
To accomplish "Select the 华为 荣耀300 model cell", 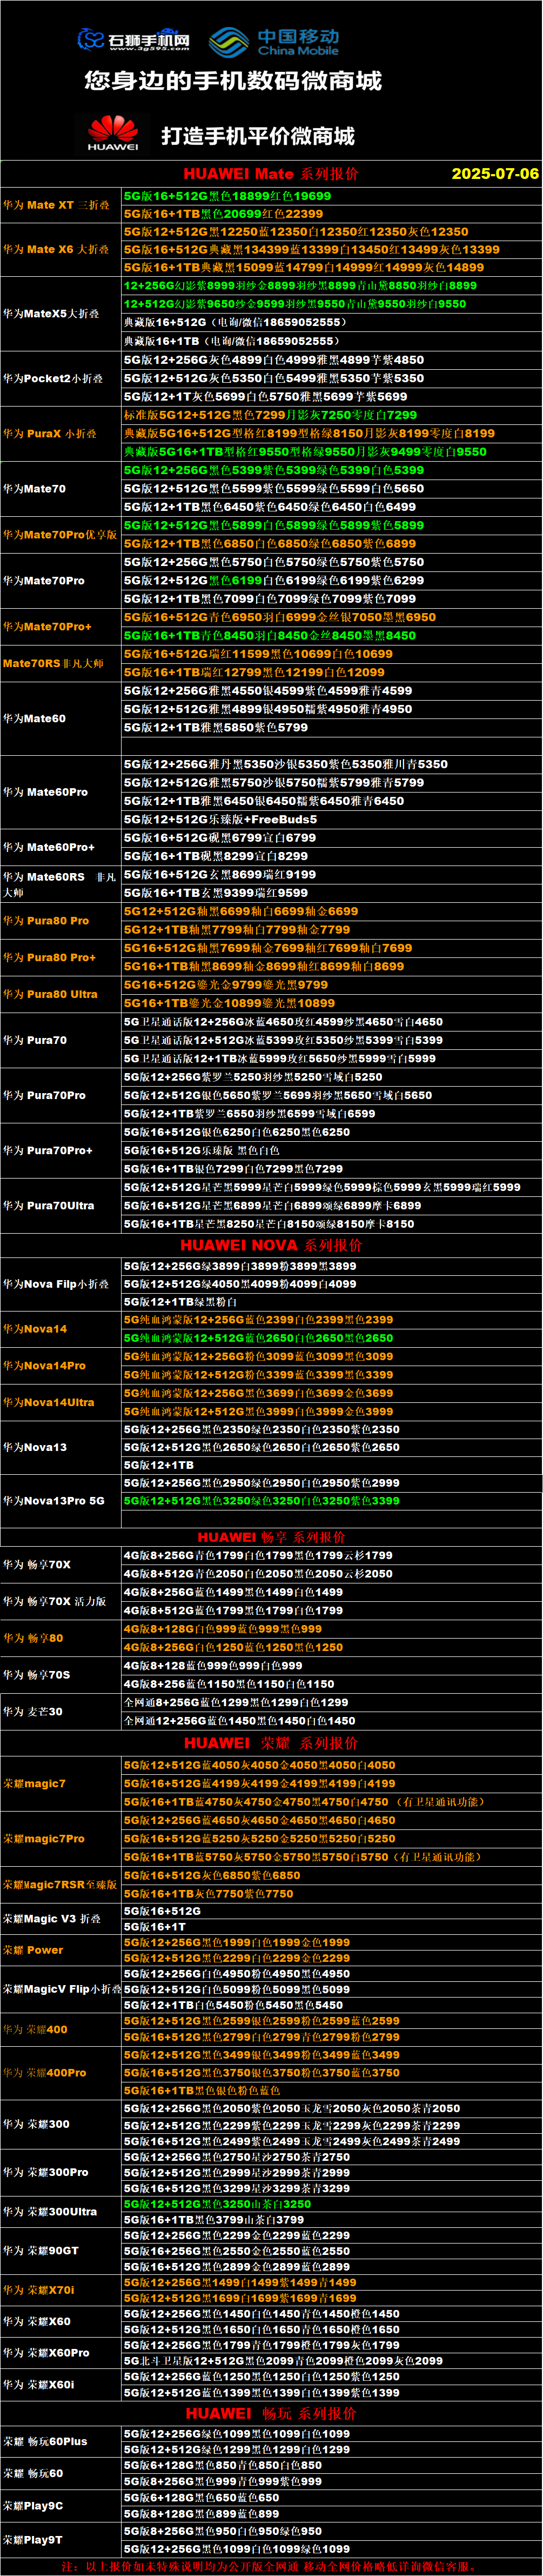I will point(61,2123).
